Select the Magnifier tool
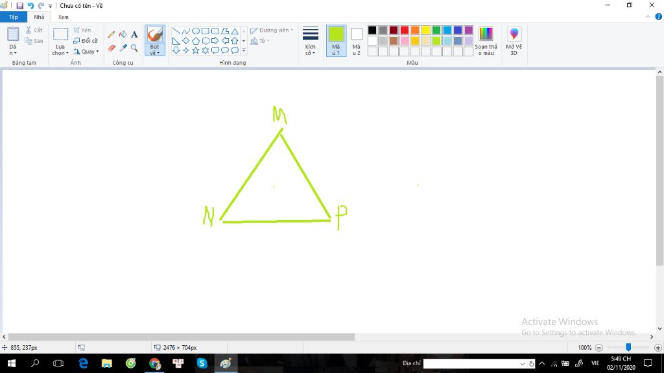Viewport: 664px width, 373px height. click(x=134, y=48)
